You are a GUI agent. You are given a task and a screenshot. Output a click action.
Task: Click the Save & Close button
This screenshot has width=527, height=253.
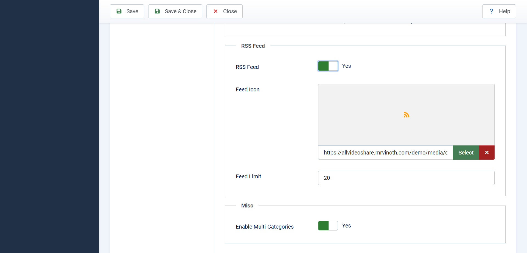(x=175, y=11)
